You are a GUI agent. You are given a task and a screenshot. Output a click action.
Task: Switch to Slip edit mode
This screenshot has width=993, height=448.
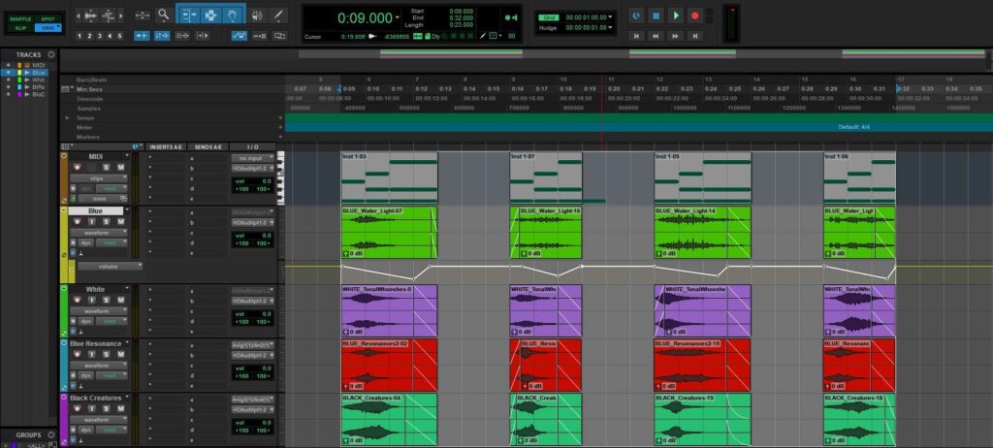(19, 27)
